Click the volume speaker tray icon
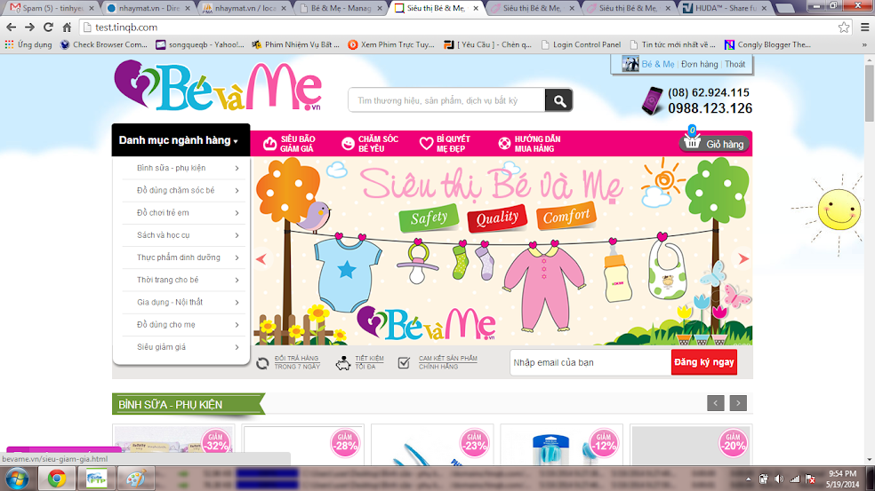 pos(779,479)
